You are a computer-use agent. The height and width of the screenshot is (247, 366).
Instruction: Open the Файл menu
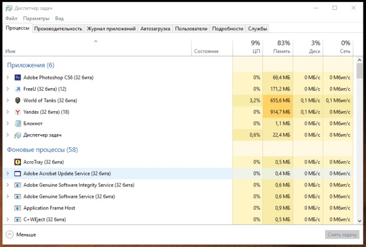click(x=11, y=18)
